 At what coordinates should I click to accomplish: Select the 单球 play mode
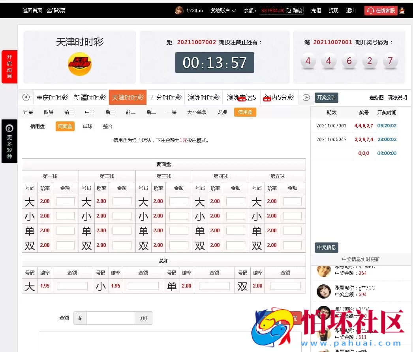coord(87,126)
